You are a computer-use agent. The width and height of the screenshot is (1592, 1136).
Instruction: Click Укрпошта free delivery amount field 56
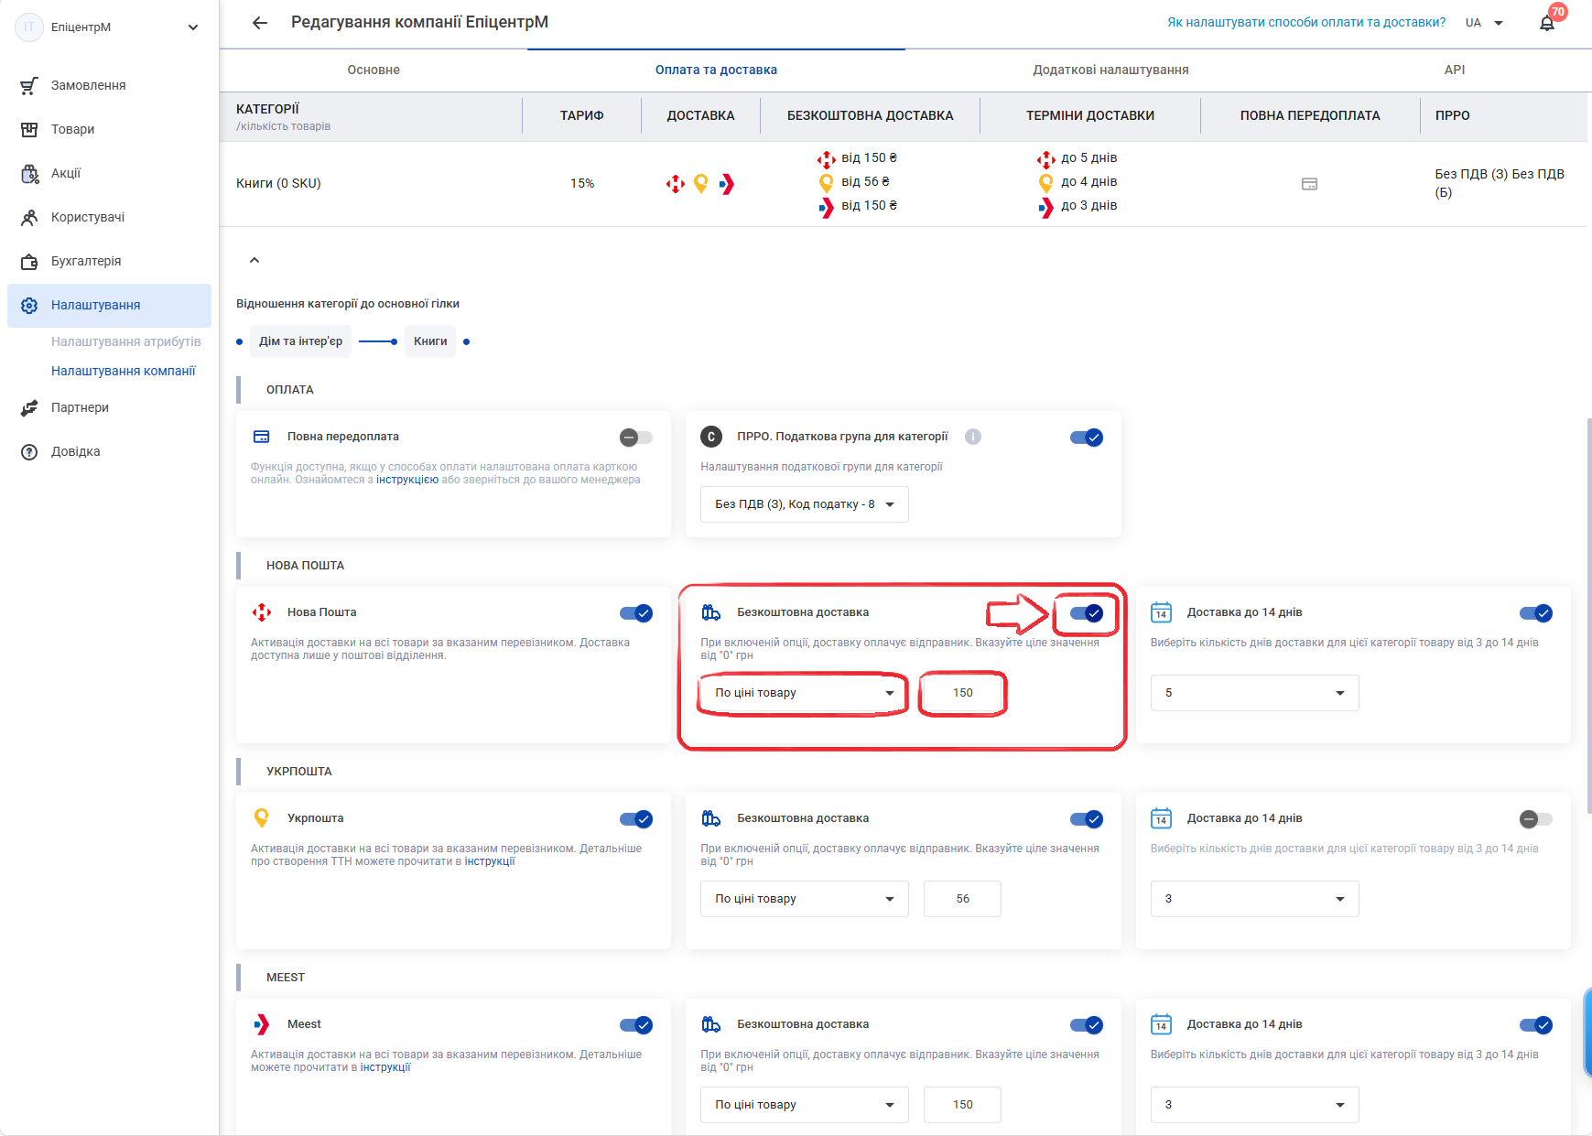[962, 899]
